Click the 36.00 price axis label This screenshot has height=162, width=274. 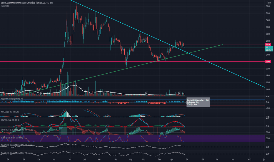click(x=268, y=13)
